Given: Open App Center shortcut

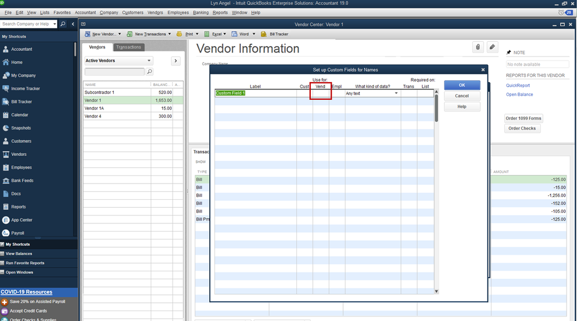Looking at the screenshot, I should point(22,220).
